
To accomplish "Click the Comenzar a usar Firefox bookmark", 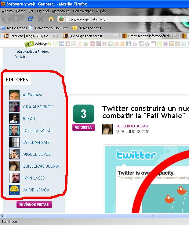I will 50,28.
